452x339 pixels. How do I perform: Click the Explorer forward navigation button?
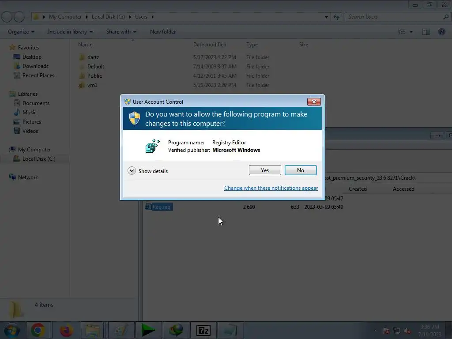(x=19, y=17)
